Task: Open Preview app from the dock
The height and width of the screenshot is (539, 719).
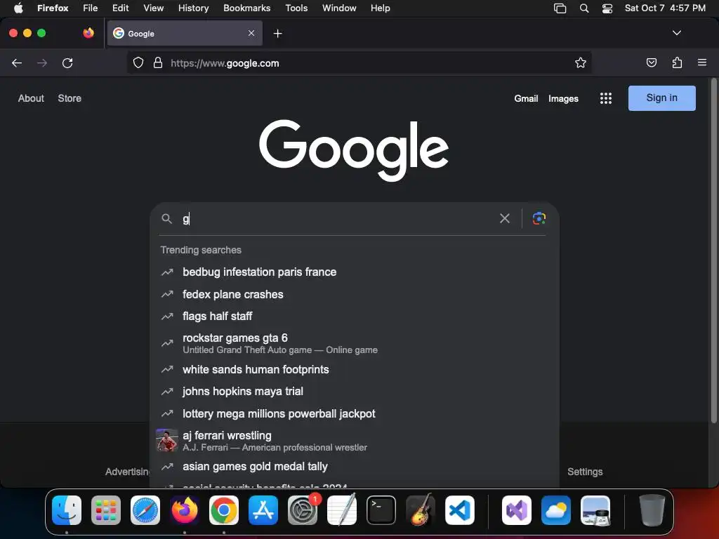Action: 595,510
